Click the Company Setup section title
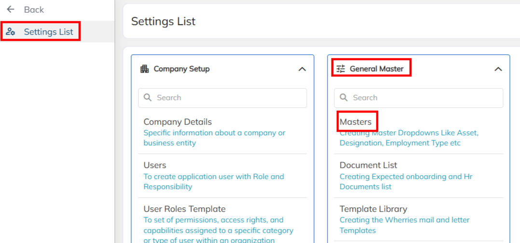Viewport: 520px width, 243px height. 181,69
